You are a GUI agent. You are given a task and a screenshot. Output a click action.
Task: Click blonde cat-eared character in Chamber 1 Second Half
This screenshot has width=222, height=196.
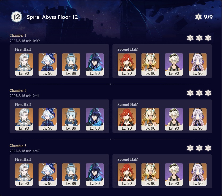(150, 64)
